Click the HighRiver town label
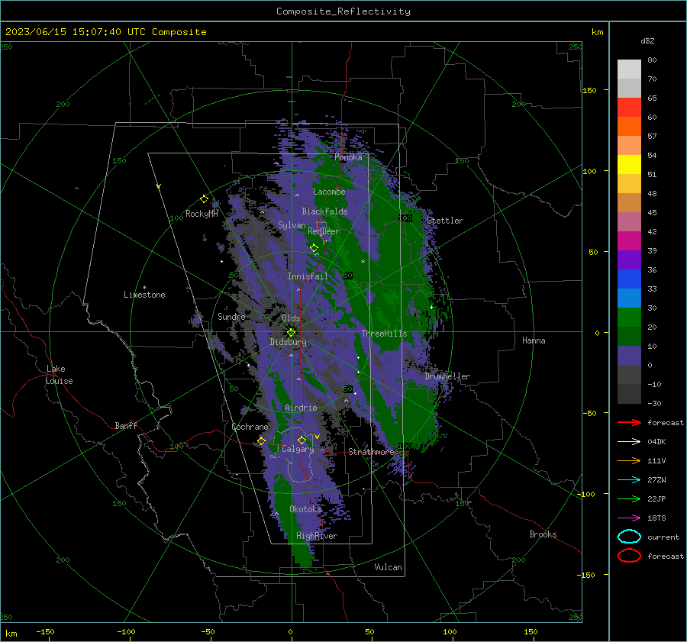Image resolution: width=687 pixels, height=642 pixels. [317, 536]
